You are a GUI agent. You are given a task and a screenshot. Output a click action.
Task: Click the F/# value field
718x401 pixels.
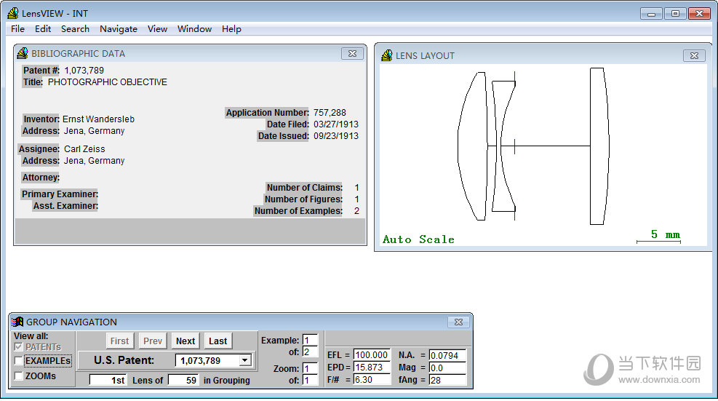[x=371, y=379]
